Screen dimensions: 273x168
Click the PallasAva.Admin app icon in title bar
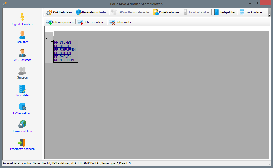click(5, 4)
